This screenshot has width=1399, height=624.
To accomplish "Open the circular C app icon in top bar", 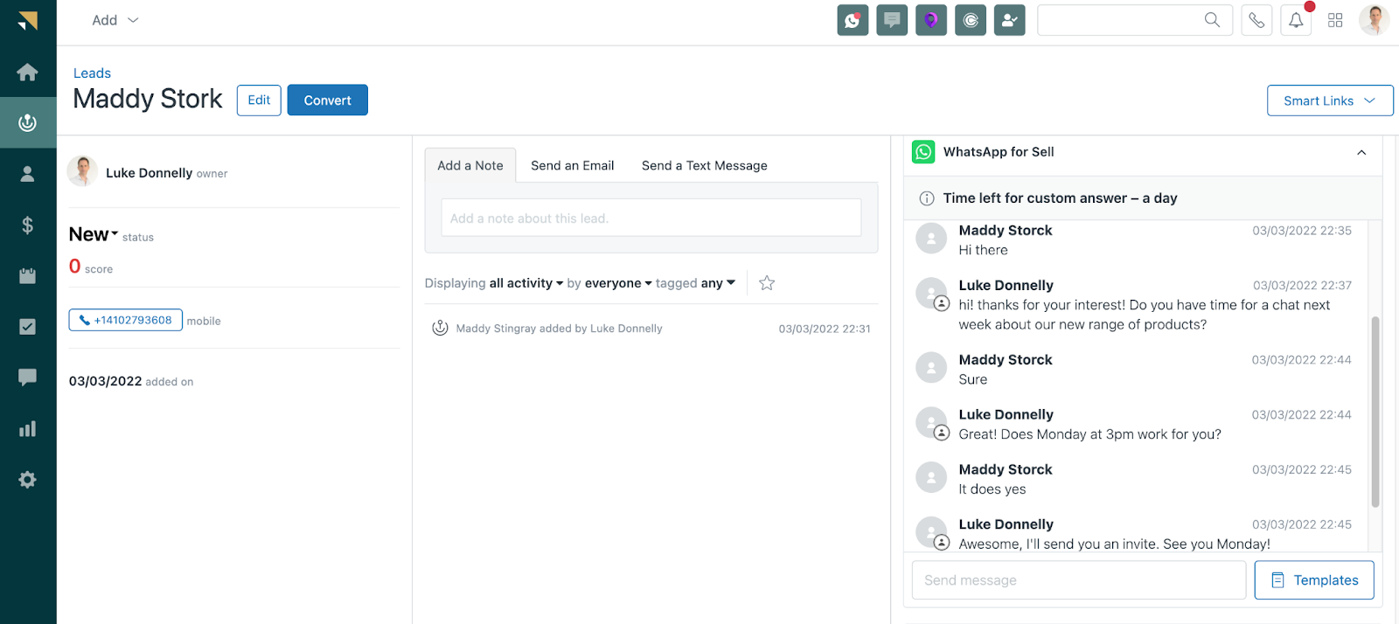I will (x=971, y=20).
